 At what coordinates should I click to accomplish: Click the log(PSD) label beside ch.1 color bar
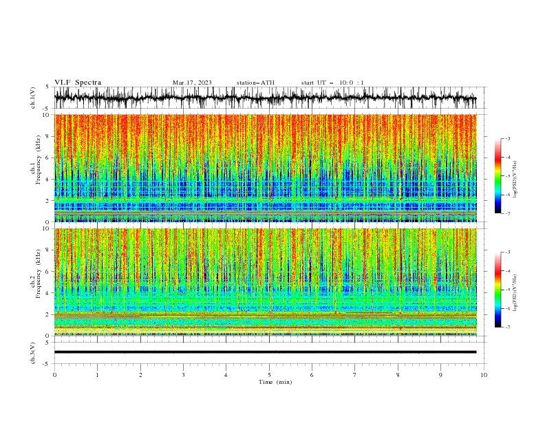click(x=515, y=180)
